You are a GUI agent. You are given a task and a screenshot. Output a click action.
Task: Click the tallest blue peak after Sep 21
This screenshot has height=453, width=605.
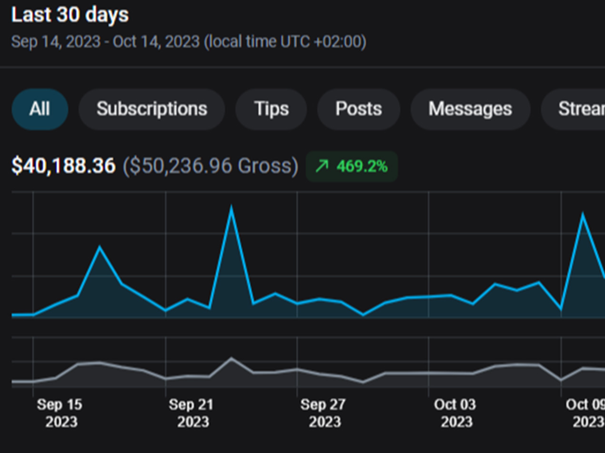tap(232, 208)
